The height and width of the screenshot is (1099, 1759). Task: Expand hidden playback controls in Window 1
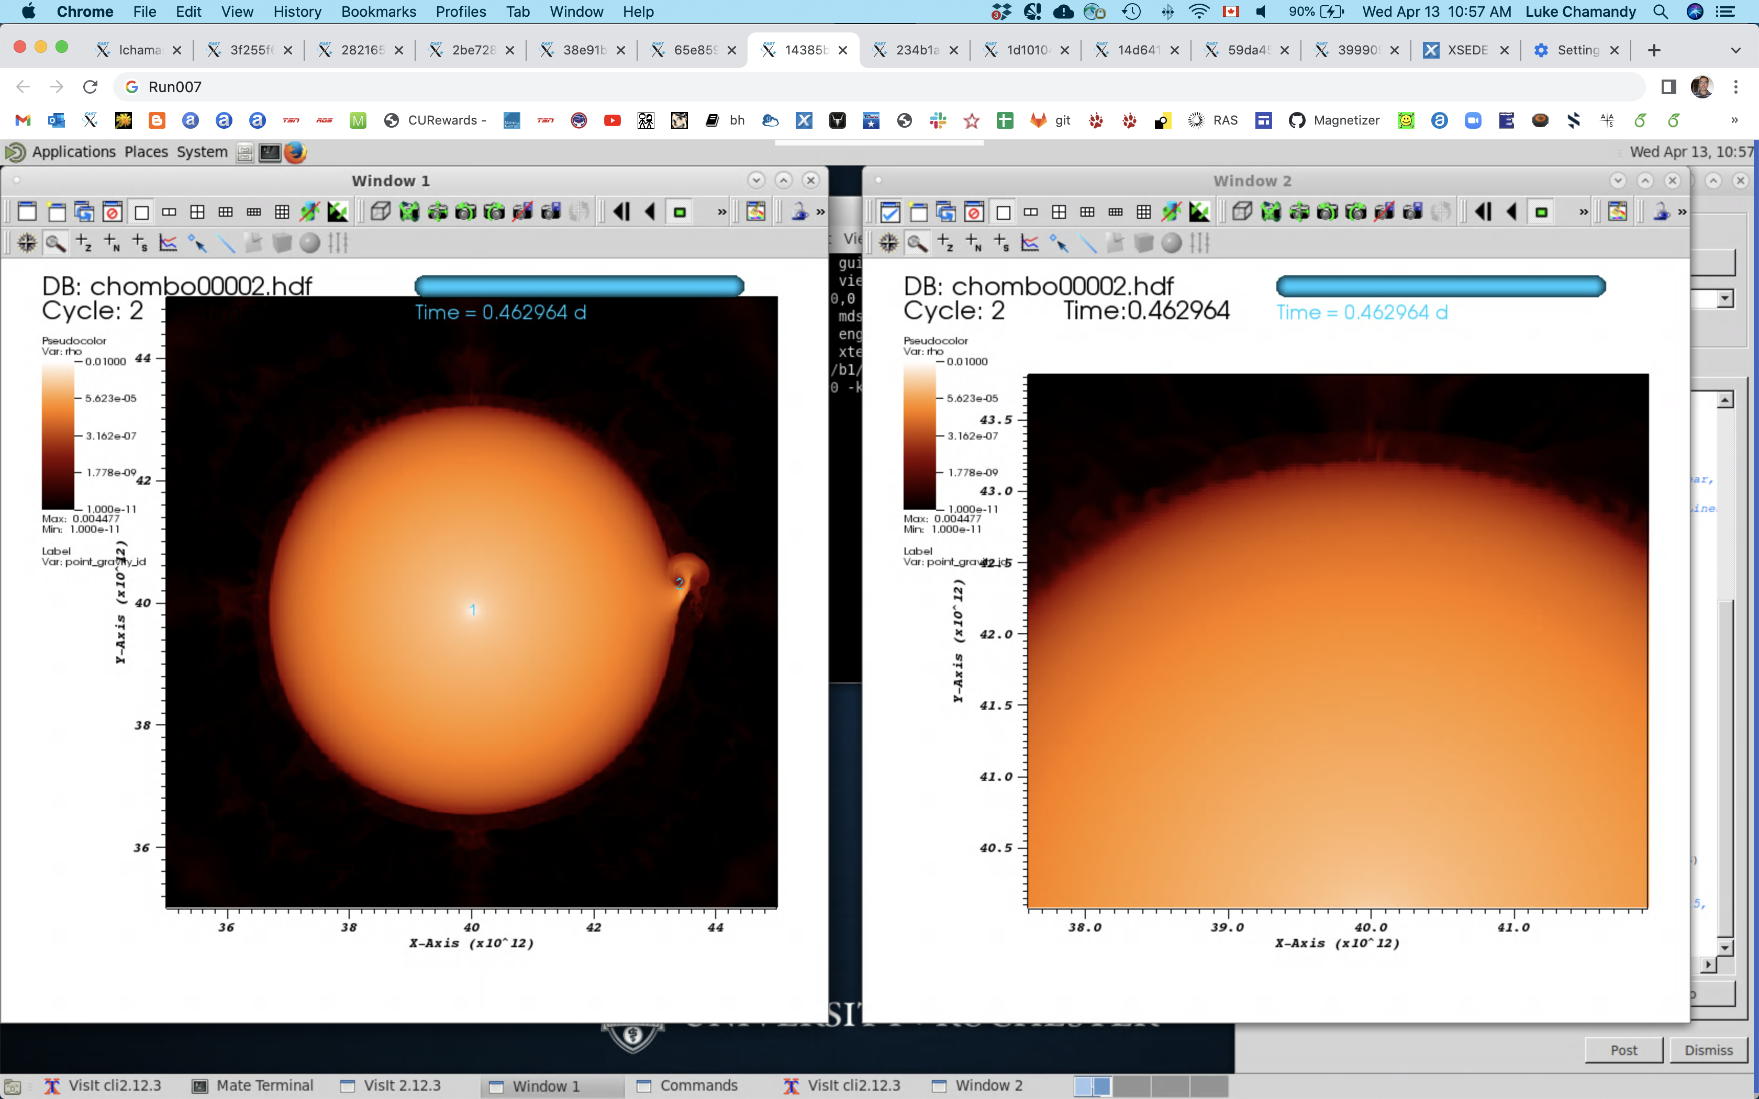coord(722,212)
